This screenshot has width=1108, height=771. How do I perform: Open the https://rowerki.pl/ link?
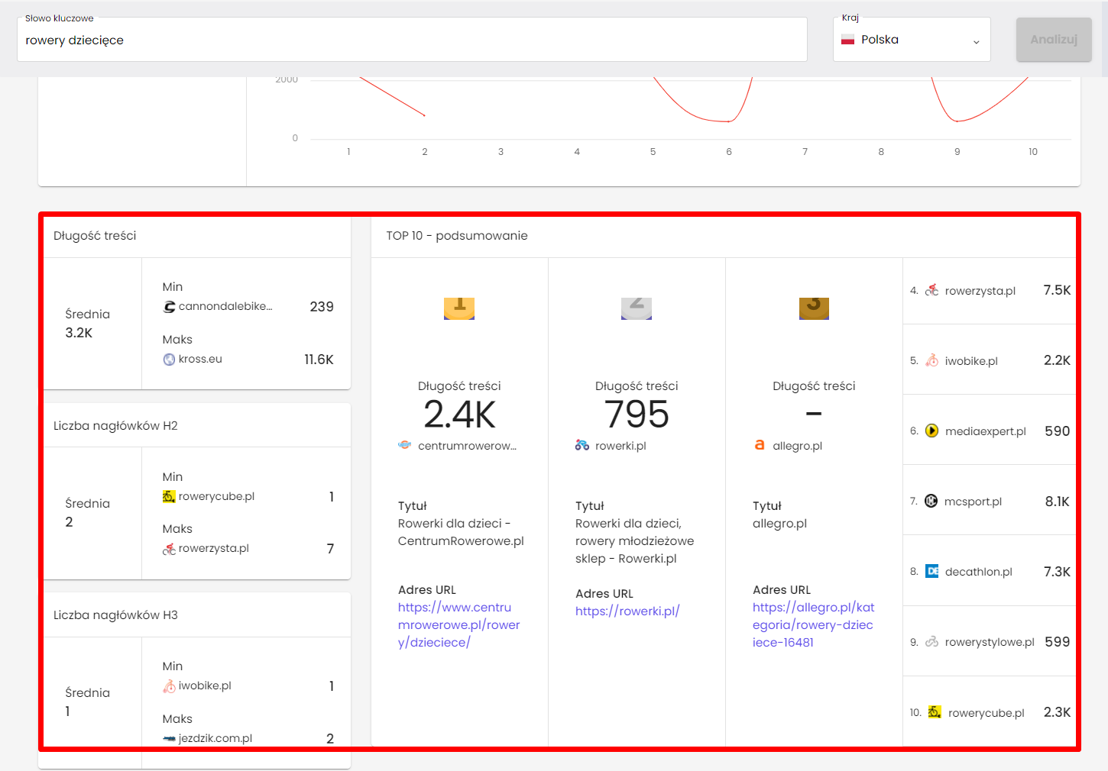[x=627, y=611]
